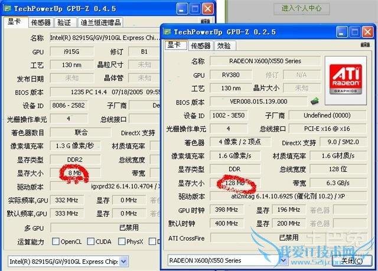Click the 关闭(C) close button
This screenshot has width=378, height=271.
click(352, 260)
